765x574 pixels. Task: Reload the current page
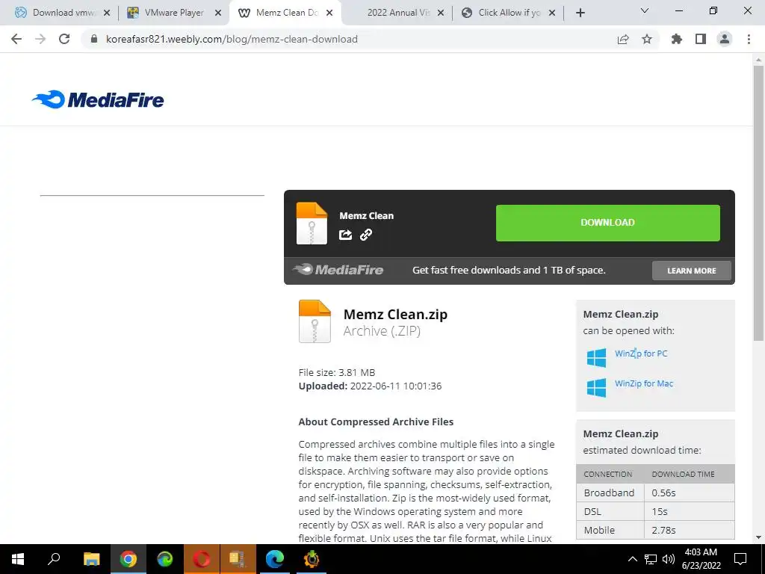(x=64, y=39)
